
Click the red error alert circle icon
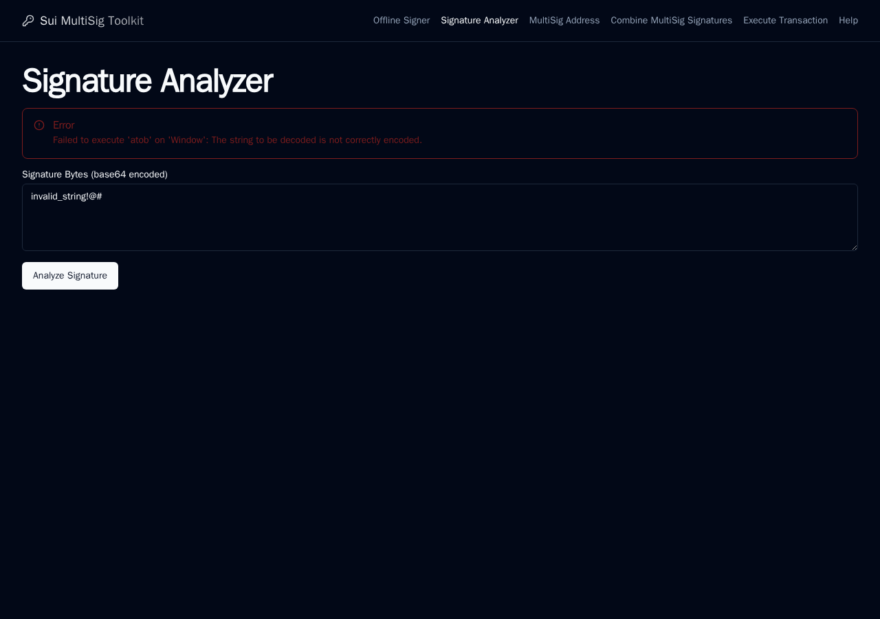tap(39, 125)
